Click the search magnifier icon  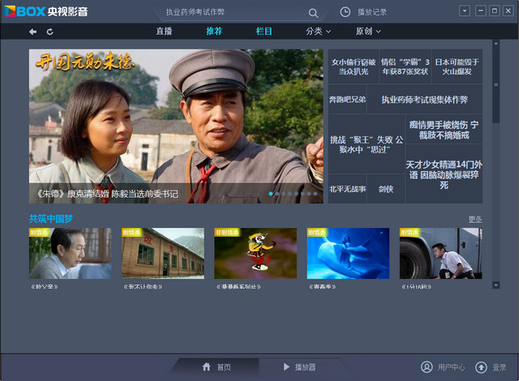coord(313,13)
